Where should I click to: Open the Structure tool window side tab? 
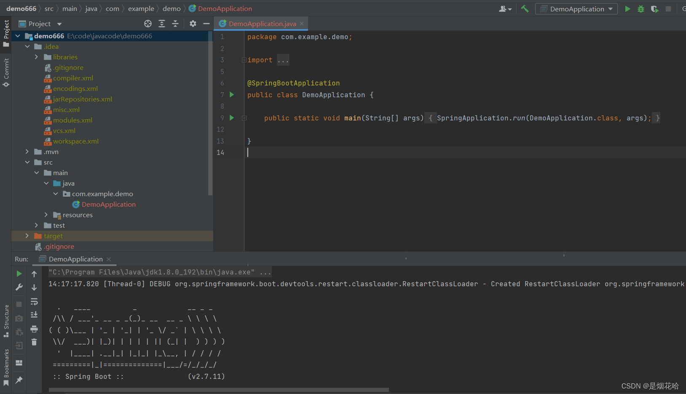pos(6,321)
